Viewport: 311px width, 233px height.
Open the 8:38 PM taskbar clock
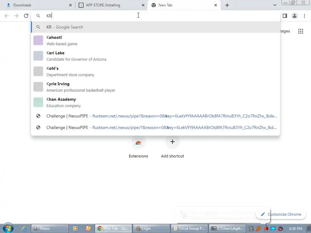click(x=296, y=229)
